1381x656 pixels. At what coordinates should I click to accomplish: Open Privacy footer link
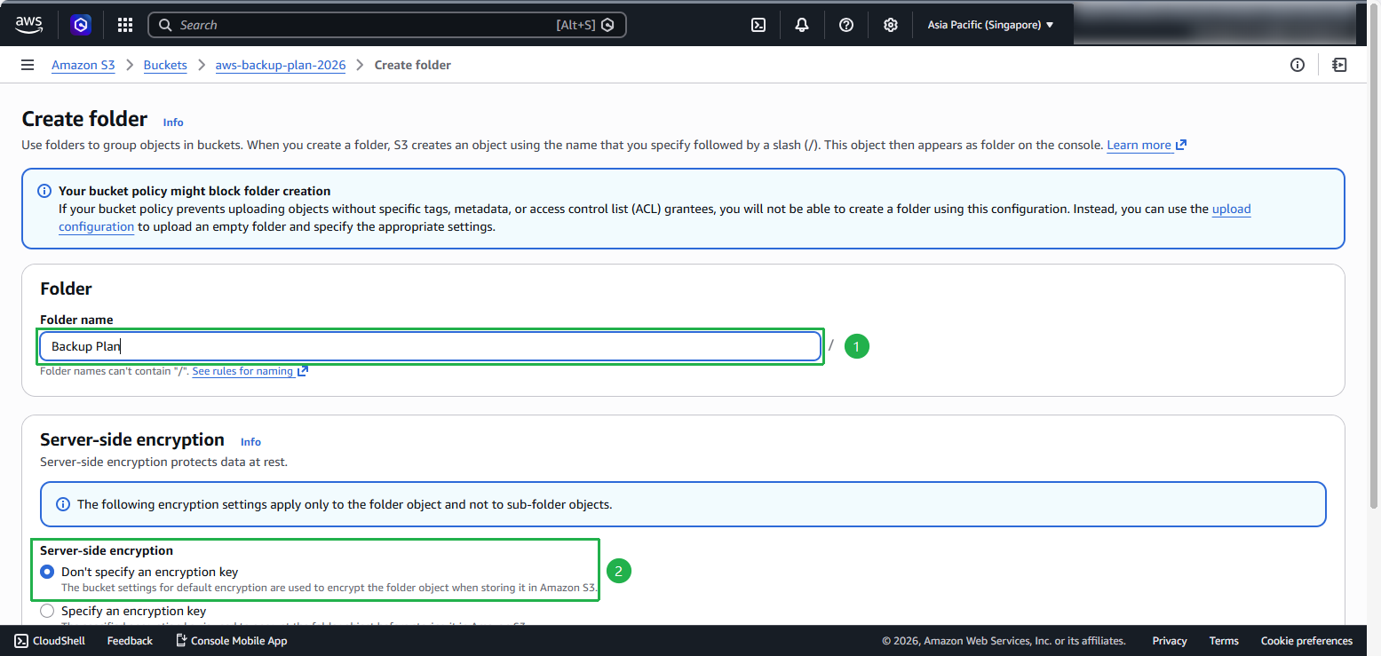point(1170,641)
